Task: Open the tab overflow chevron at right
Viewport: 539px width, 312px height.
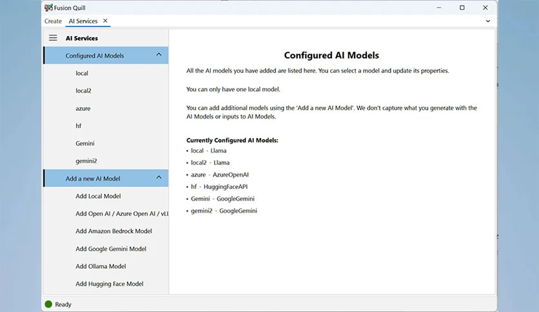Action: click(x=488, y=21)
